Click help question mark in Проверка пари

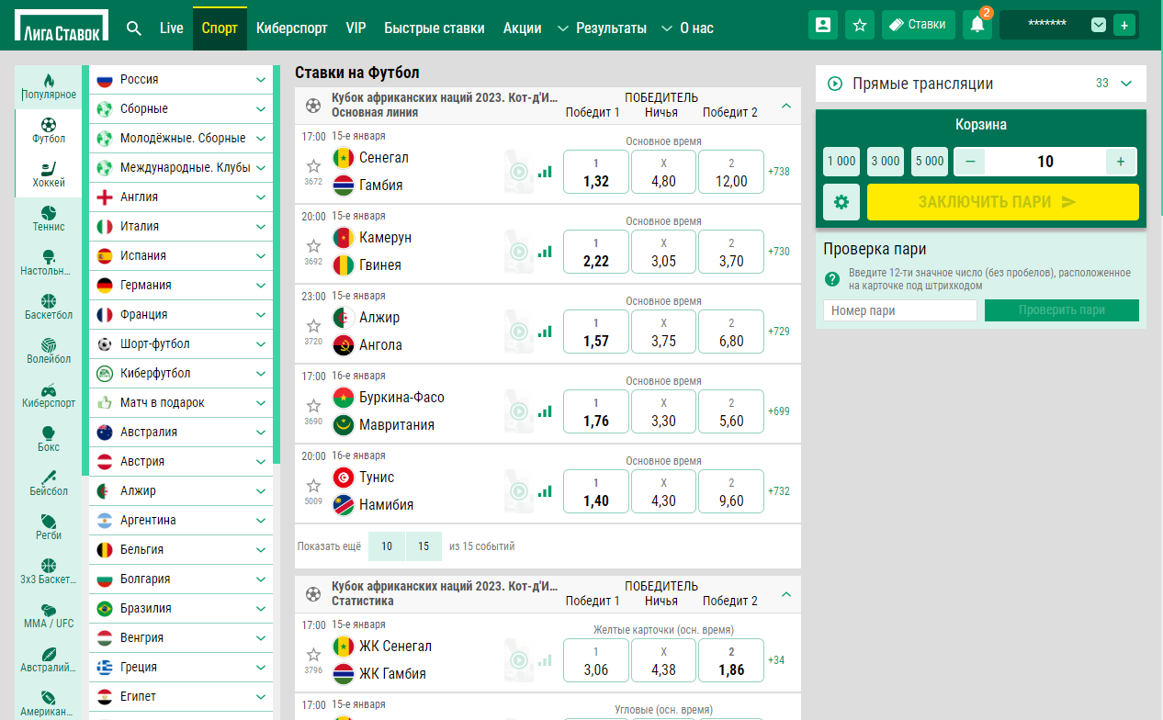(x=832, y=279)
